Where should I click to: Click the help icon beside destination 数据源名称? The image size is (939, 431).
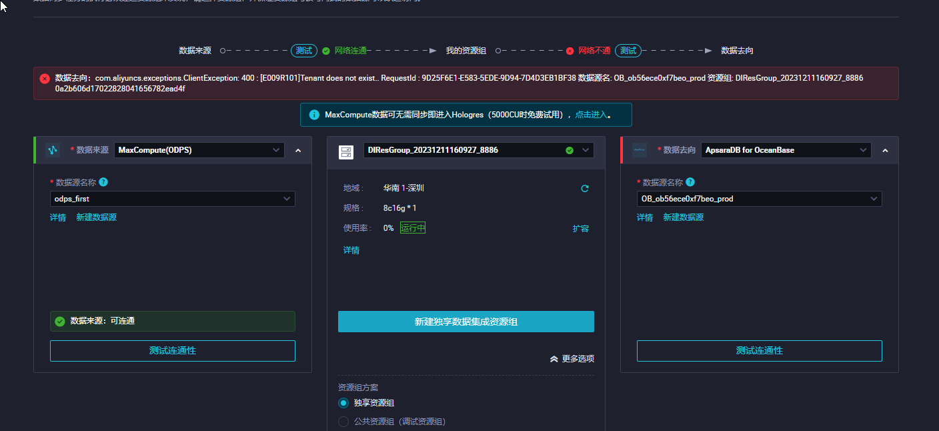click(690, 181)
